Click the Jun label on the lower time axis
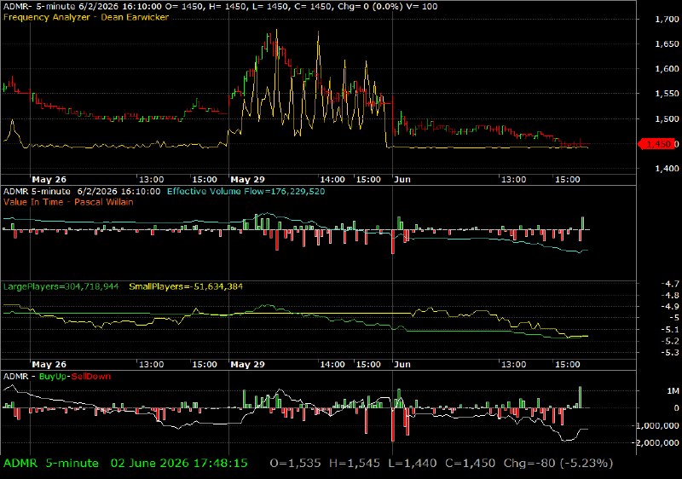Image resolution: width=682 pixels, height=479 pixels. 402,364
